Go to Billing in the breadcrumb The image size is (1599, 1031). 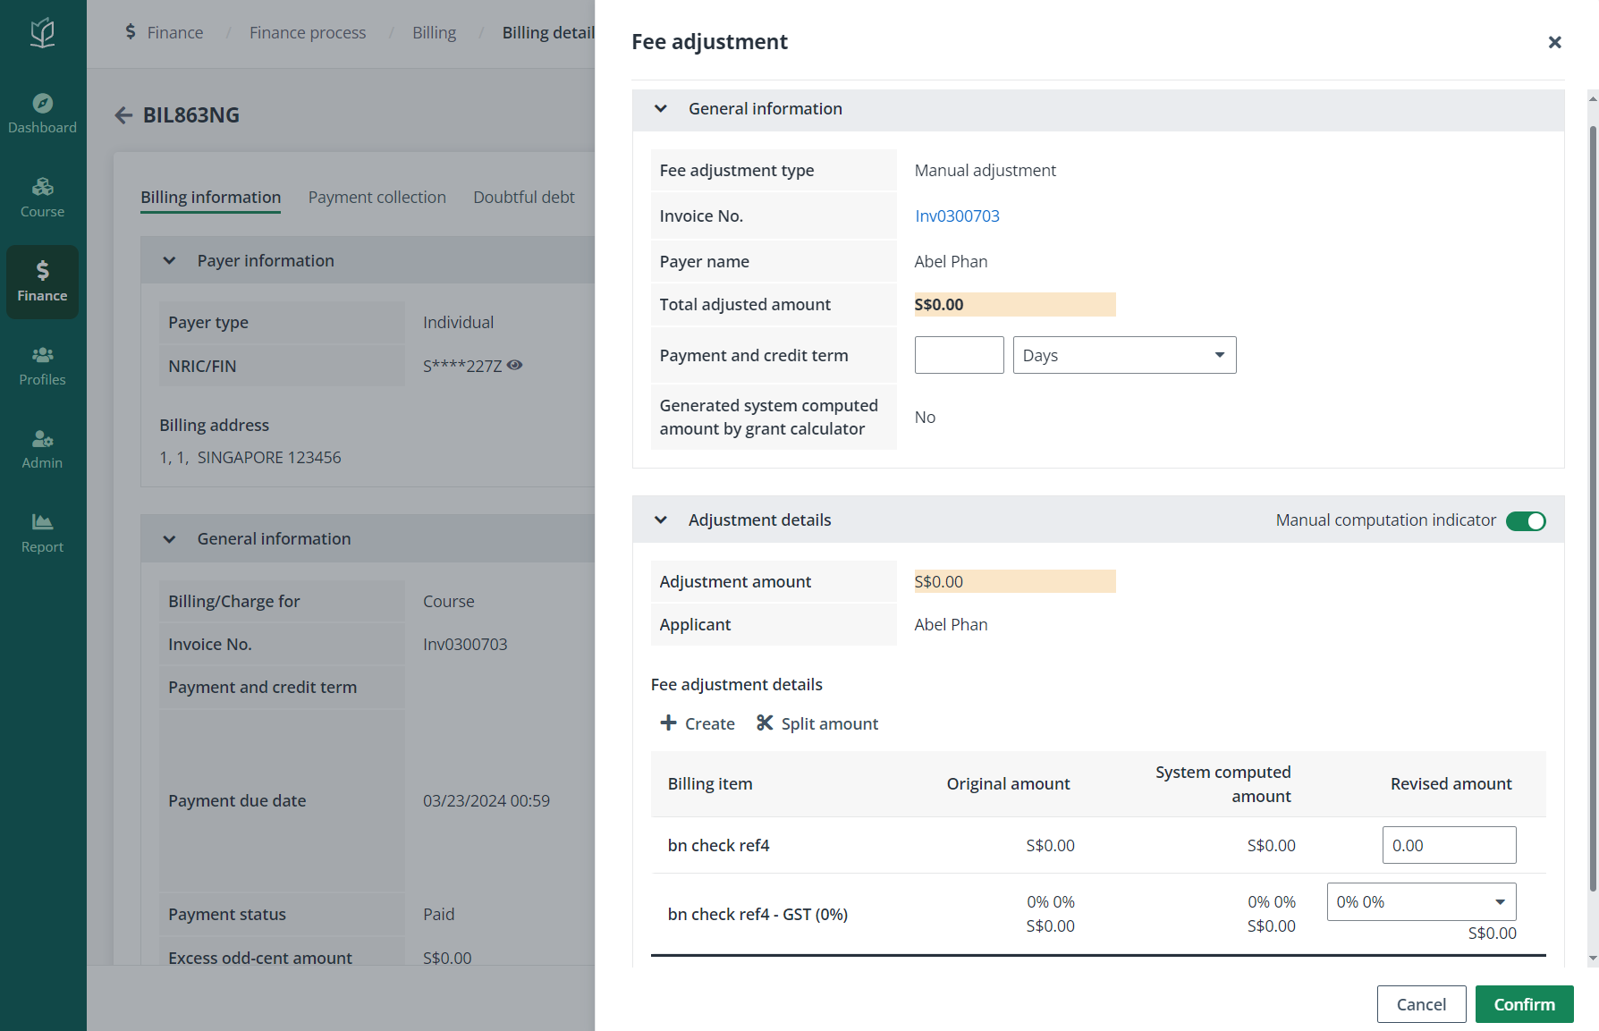pyautogui.click(x=434, y=33)
